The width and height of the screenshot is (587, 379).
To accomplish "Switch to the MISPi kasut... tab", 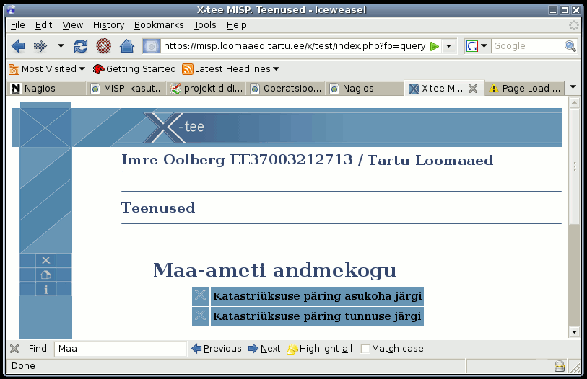I will pyautogui.click(x=126, y=89).
